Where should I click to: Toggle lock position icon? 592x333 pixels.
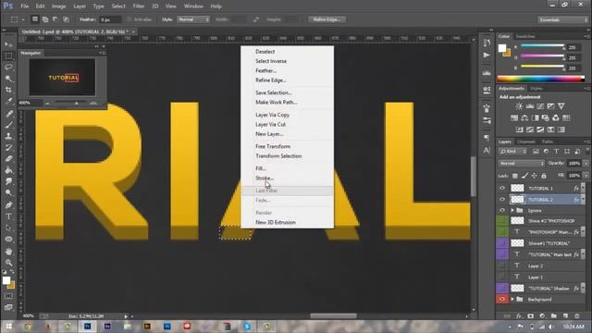pyautogui.click(x=535, y=176)
